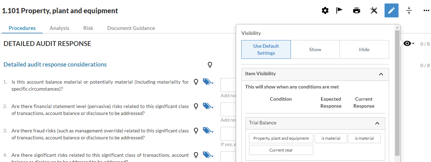Open the Document Guidance tab
Screen dimensions: 431x162
coord(131,28)
